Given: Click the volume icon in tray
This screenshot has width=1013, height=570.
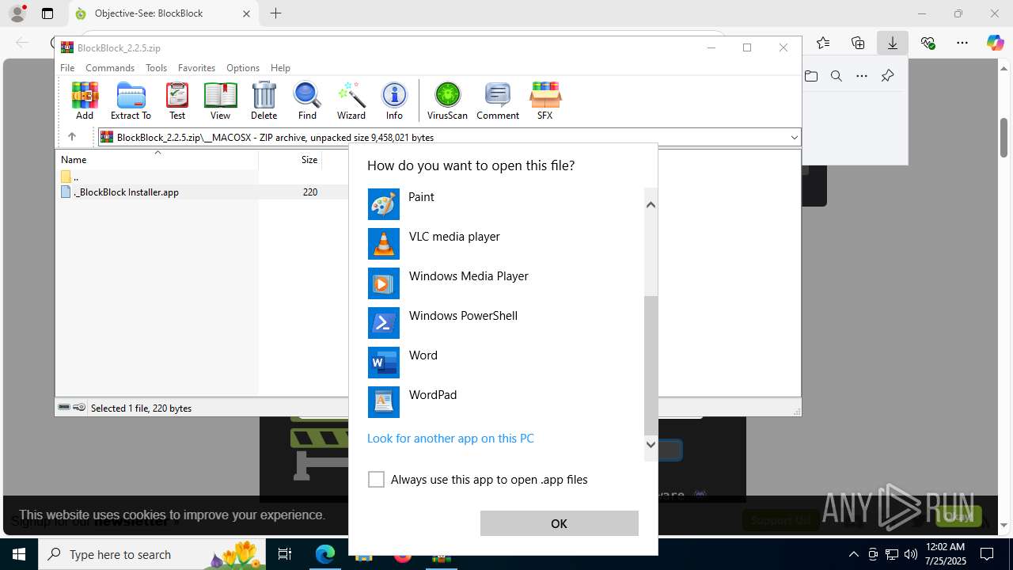Looking at the screenshot, I should click(911, 554).
